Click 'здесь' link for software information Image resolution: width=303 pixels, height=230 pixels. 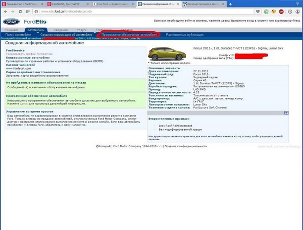(x=24, y=103)
